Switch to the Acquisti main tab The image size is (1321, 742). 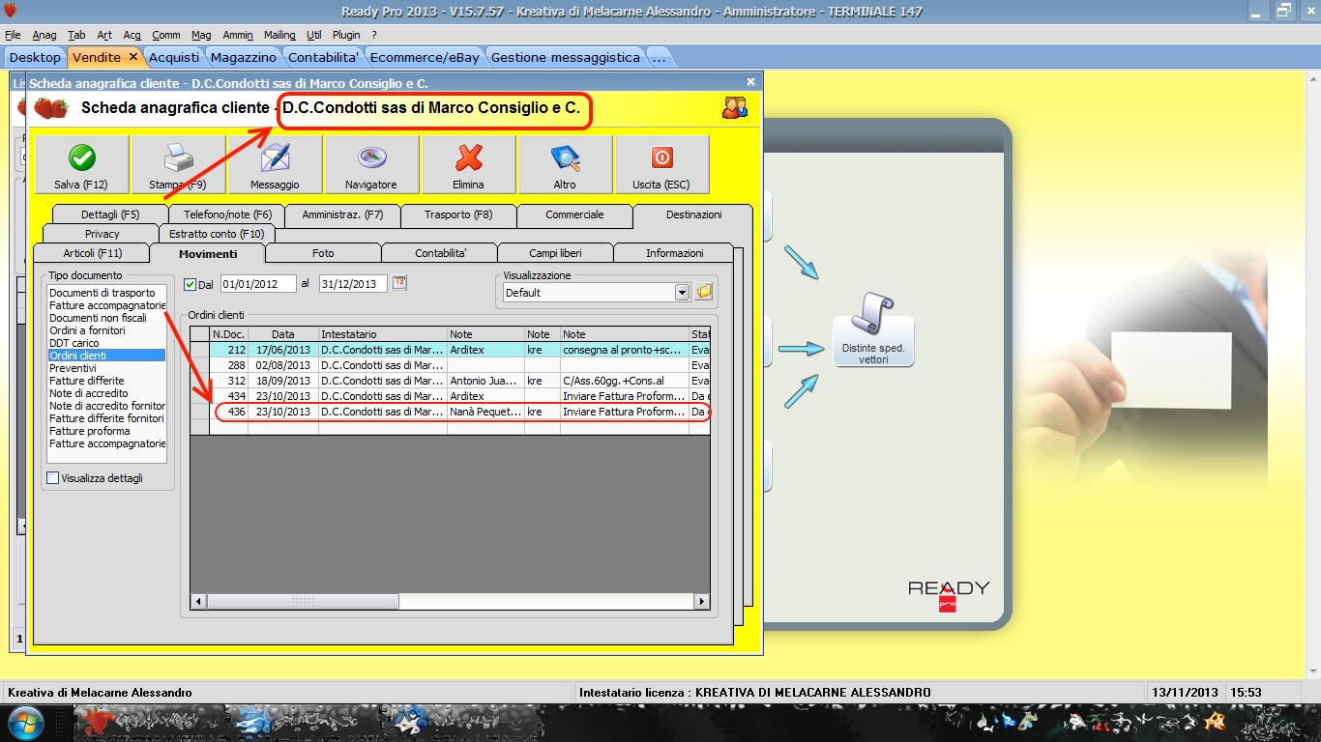tap(174, 57)
